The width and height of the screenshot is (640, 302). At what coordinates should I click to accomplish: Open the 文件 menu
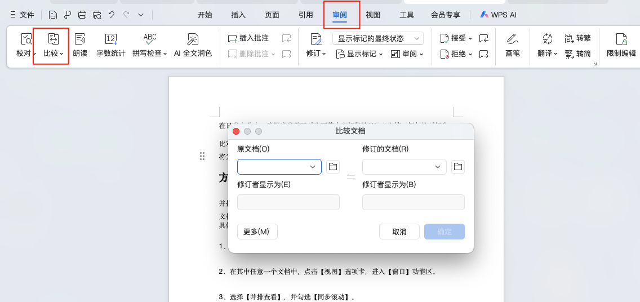pyautogui.click(x=22, y=15)
